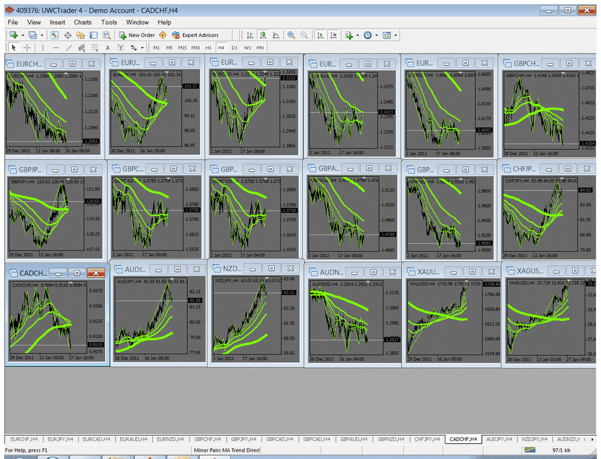The height and width of the screenshot is (459, 601).
Task: Switch chart to M5 timeframe
Action: coord(169,48)
